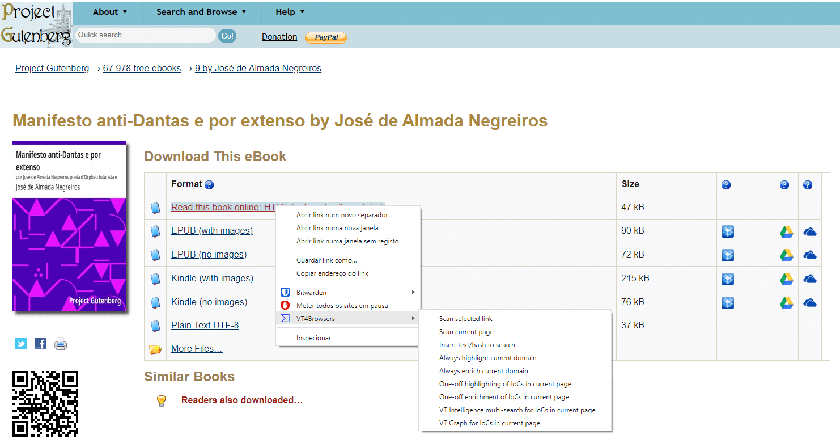Share this book on Facebook
The height and width of the screenshot is (443, 840).
40,344
